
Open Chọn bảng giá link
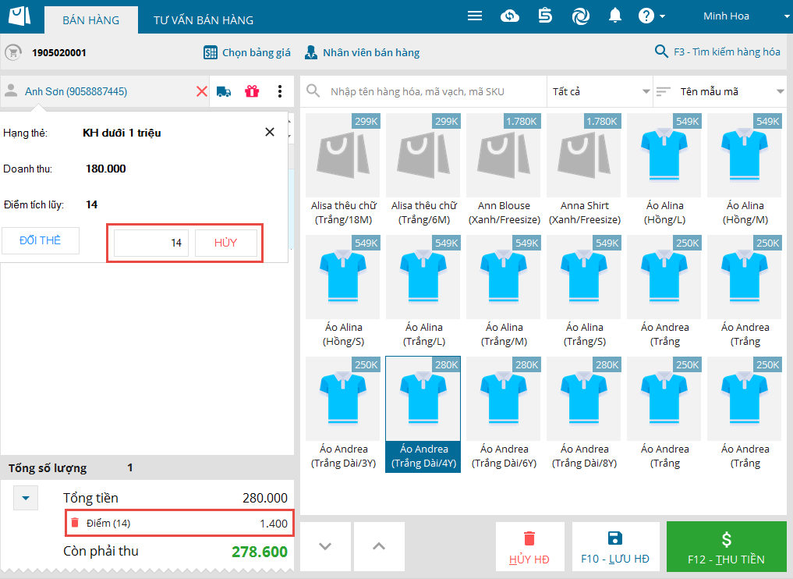point(257,52)
